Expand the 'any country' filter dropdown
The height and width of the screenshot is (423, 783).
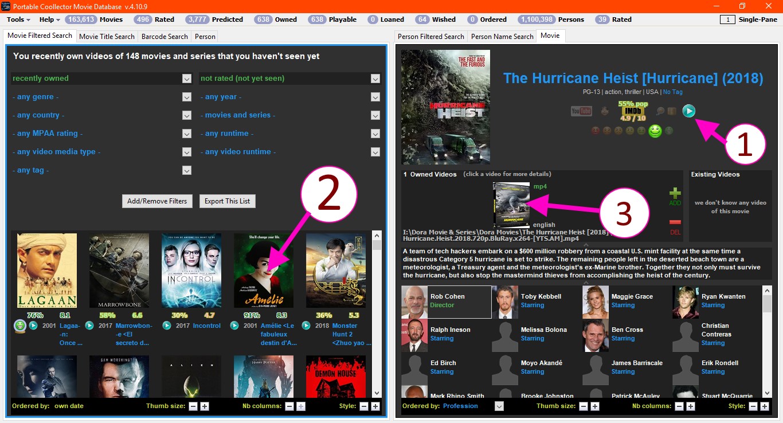pyautogui.click(x=187, y=115)
